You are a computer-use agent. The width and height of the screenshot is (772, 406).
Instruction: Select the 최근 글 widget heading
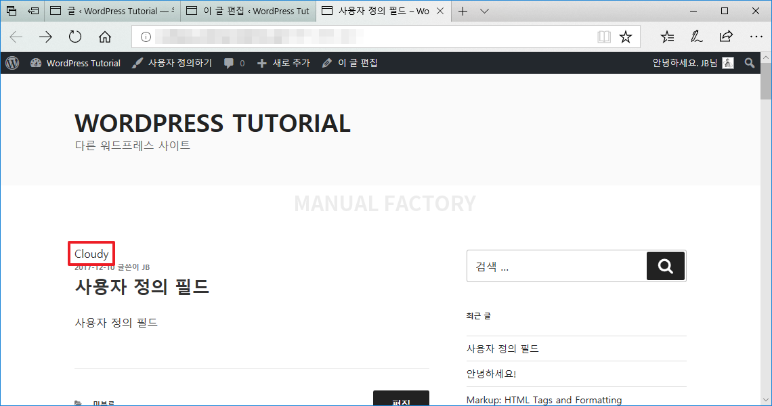(x=479, y=316)
